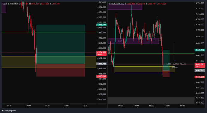Click the high value H4,676.105
This screenshot has height=113, width=207.
point(34,4)
